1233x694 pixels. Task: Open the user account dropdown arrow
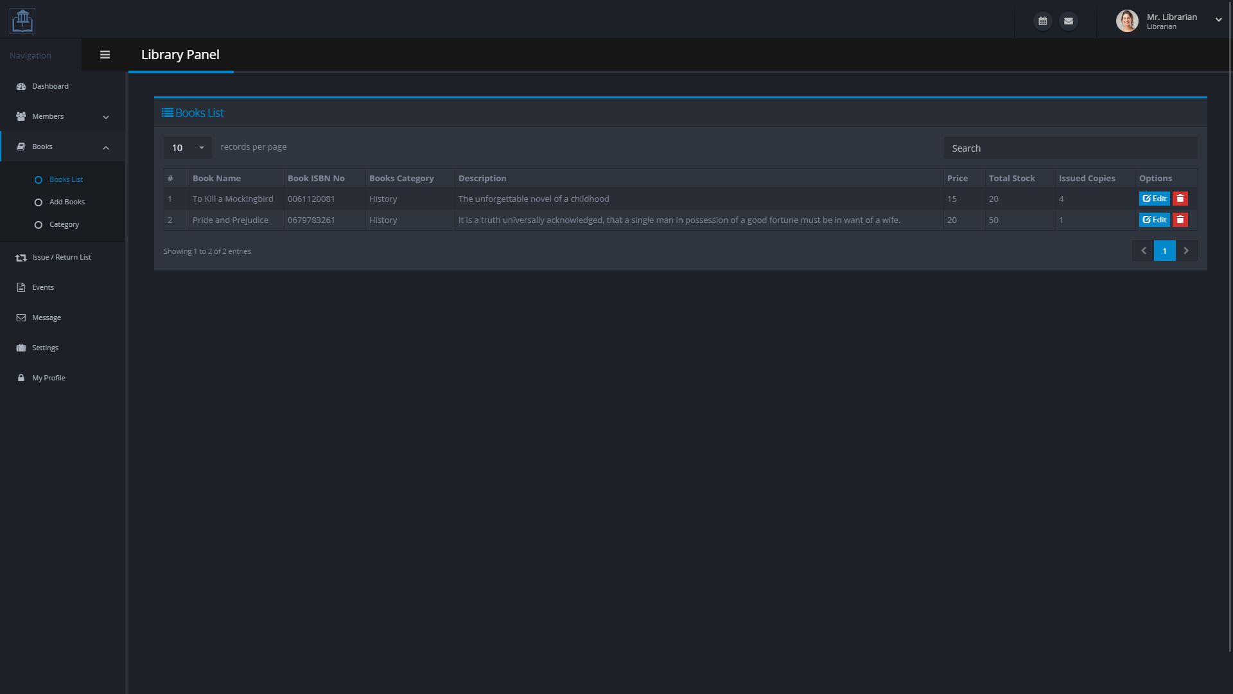[1218, 20]
